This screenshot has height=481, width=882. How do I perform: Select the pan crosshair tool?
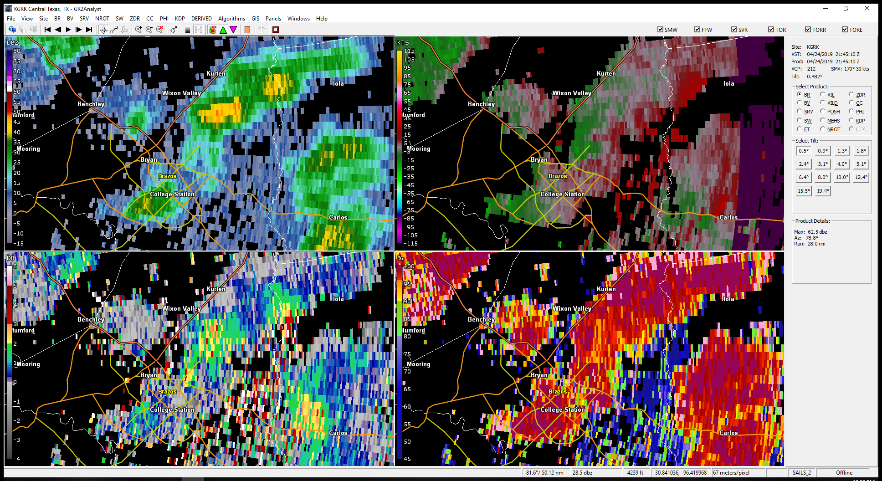(104, 30)
